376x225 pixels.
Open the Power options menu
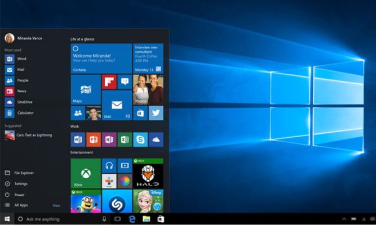click(20, 195)
